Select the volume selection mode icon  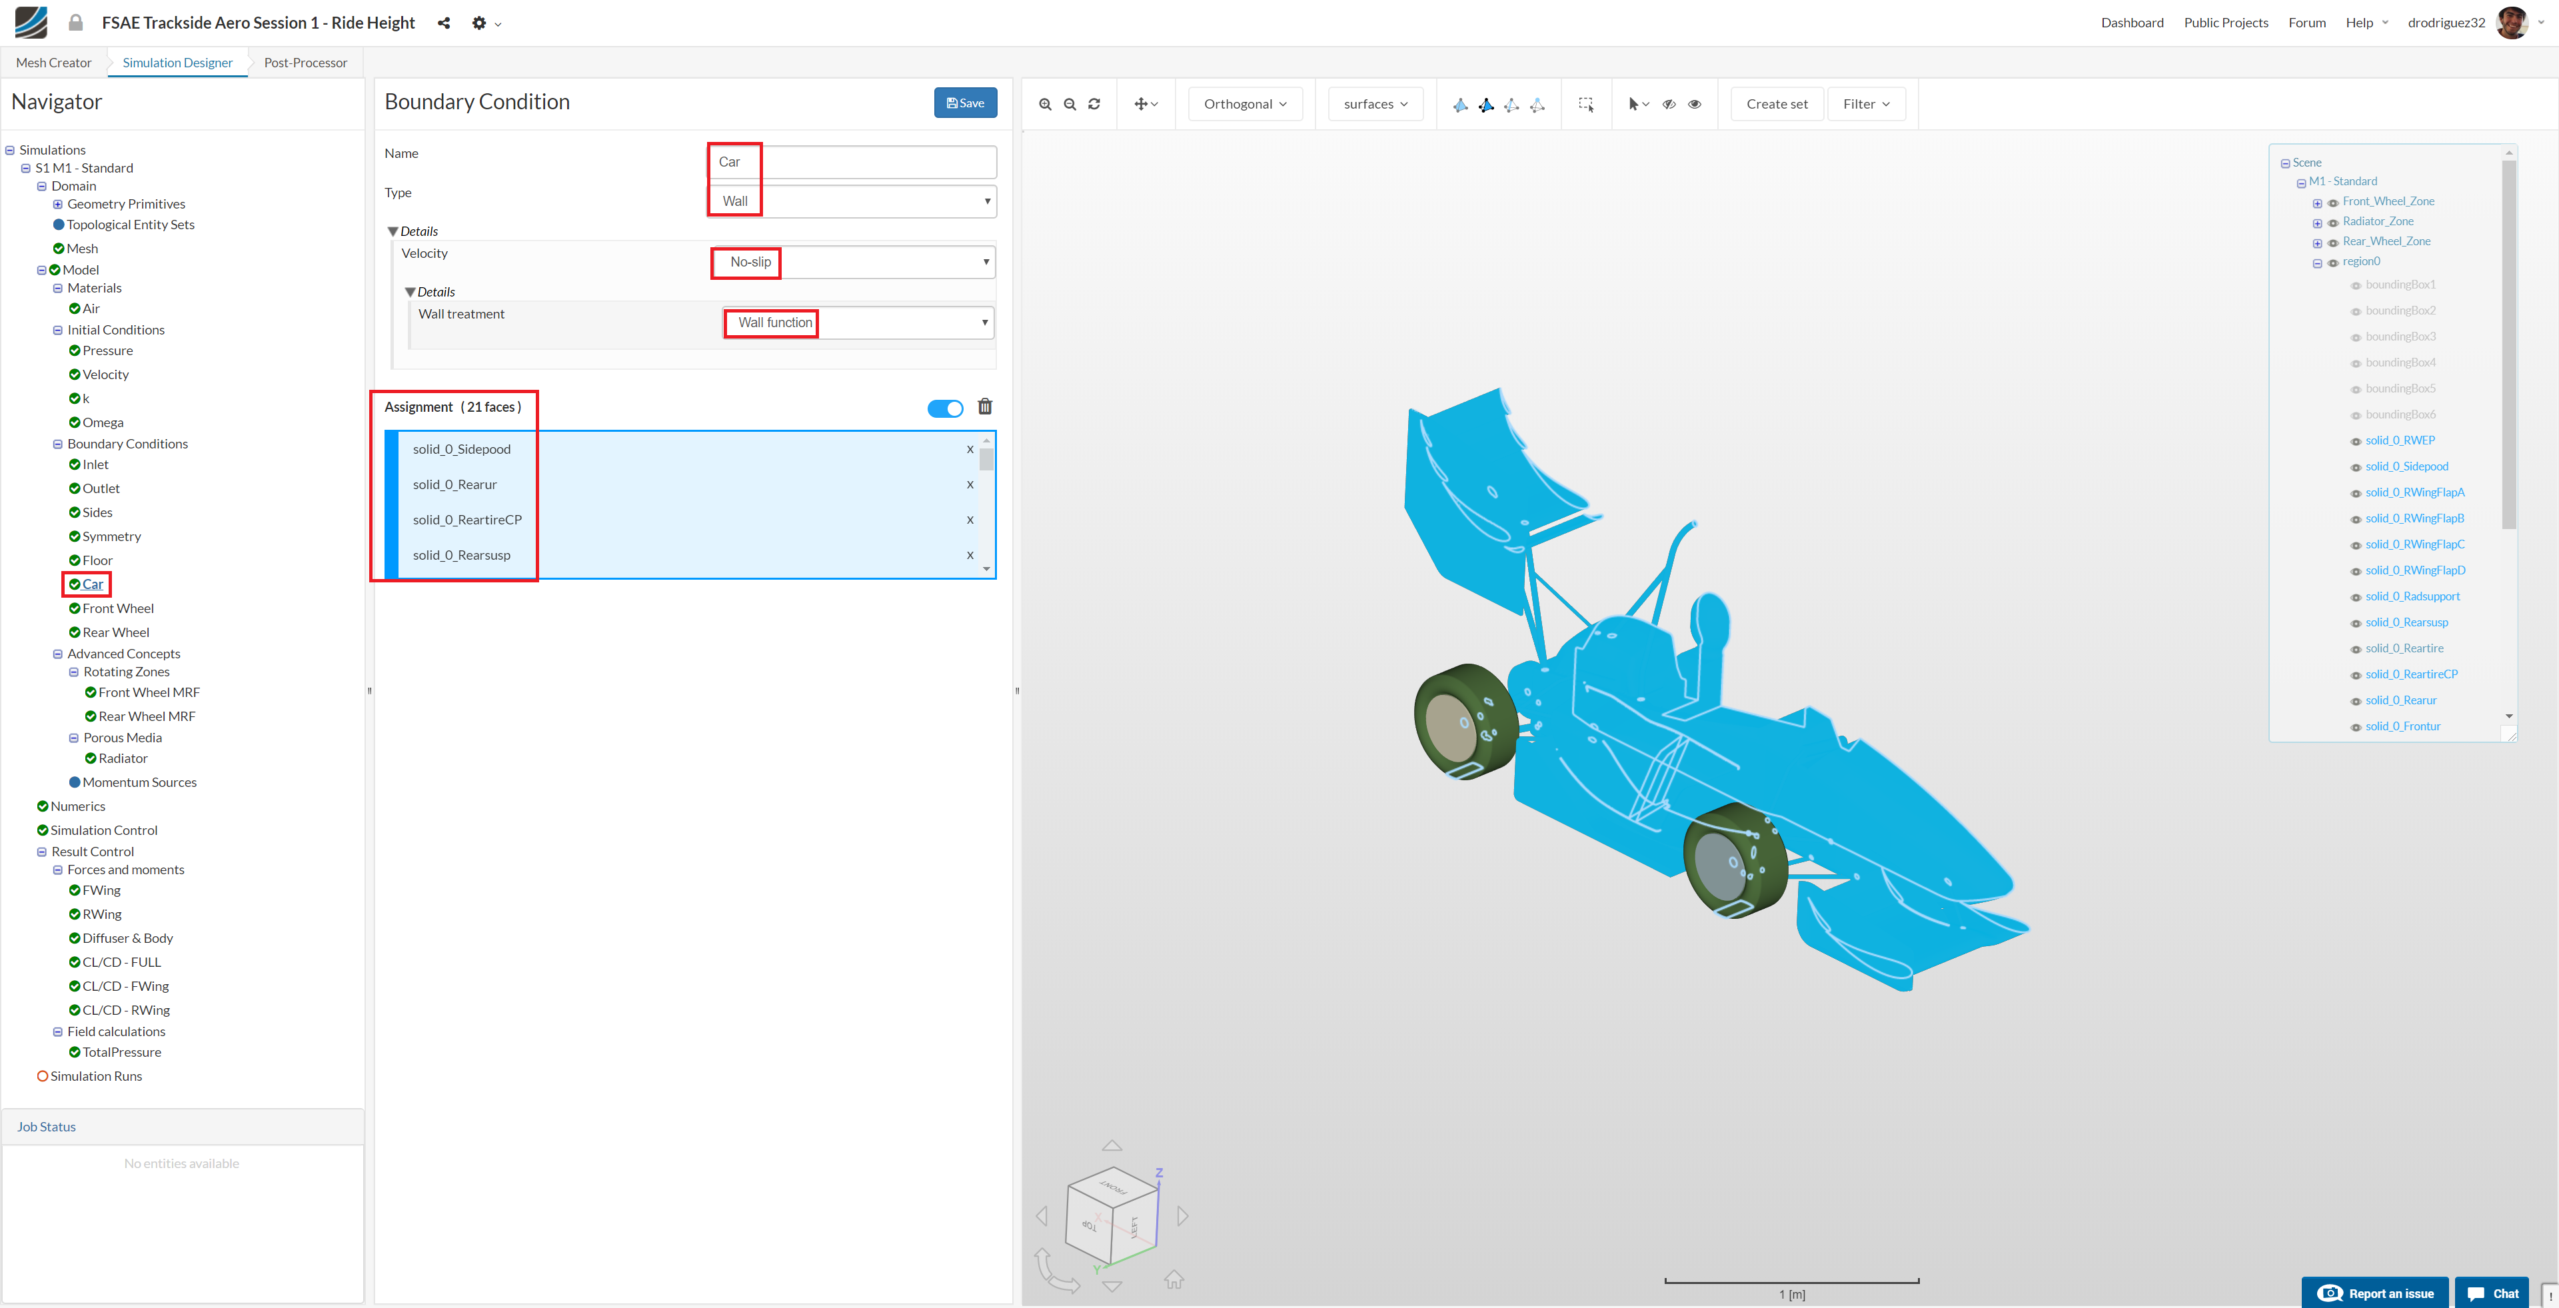click(1460, 105)
